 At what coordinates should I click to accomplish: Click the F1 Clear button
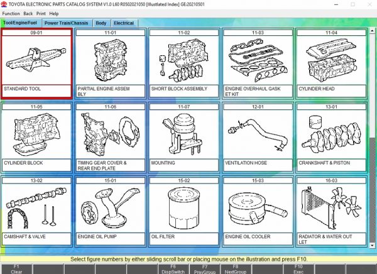click(x=16, y=269)
